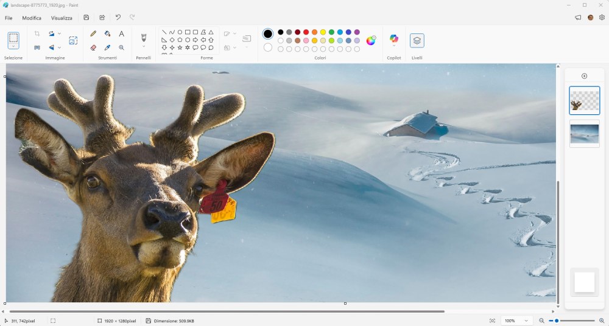This screenshot has height=326, width=609.
Task: Click the Save icon
Action: click(x=86, y=18)
